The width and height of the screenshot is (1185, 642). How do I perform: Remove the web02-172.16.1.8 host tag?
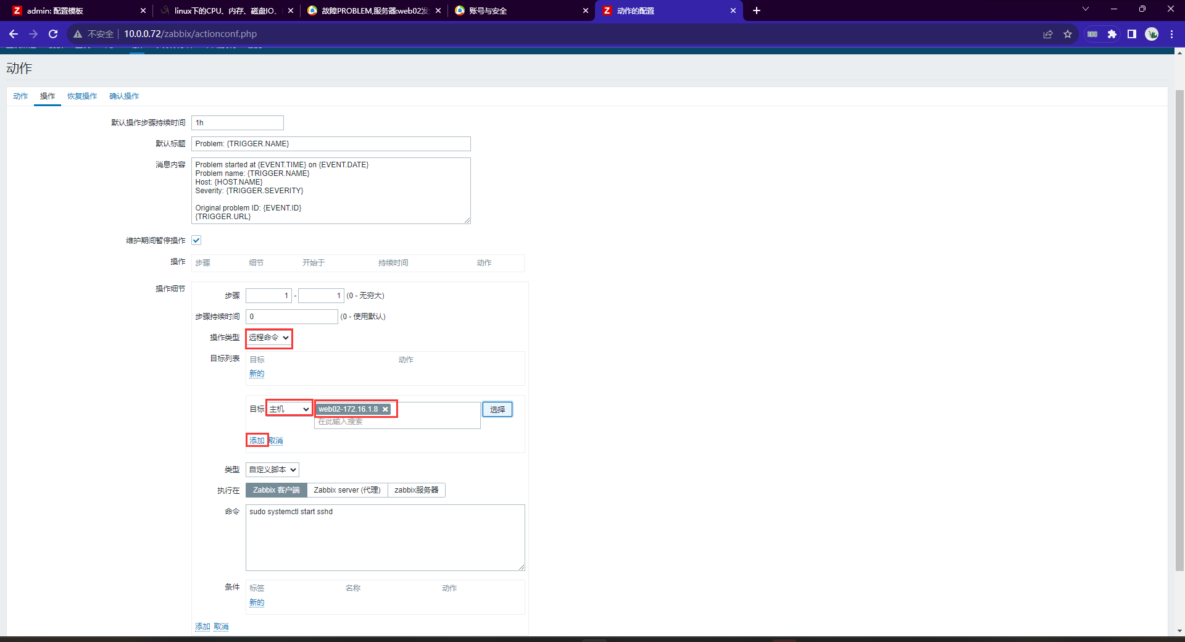pos(386,409)
